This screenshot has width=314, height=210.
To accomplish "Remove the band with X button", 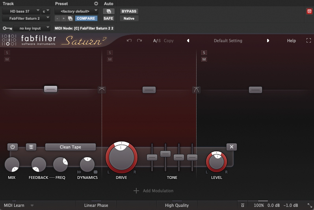I will (x=232, y=147).
